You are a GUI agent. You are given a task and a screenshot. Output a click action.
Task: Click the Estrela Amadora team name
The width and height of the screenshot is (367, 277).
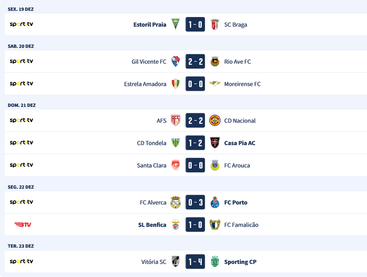145,84
